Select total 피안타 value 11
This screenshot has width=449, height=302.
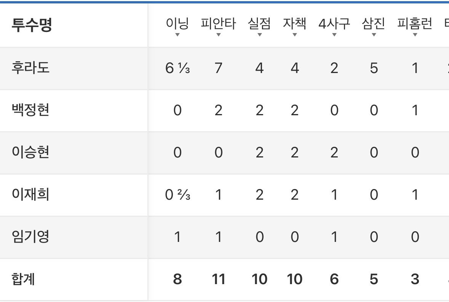(x=219, y=279)
